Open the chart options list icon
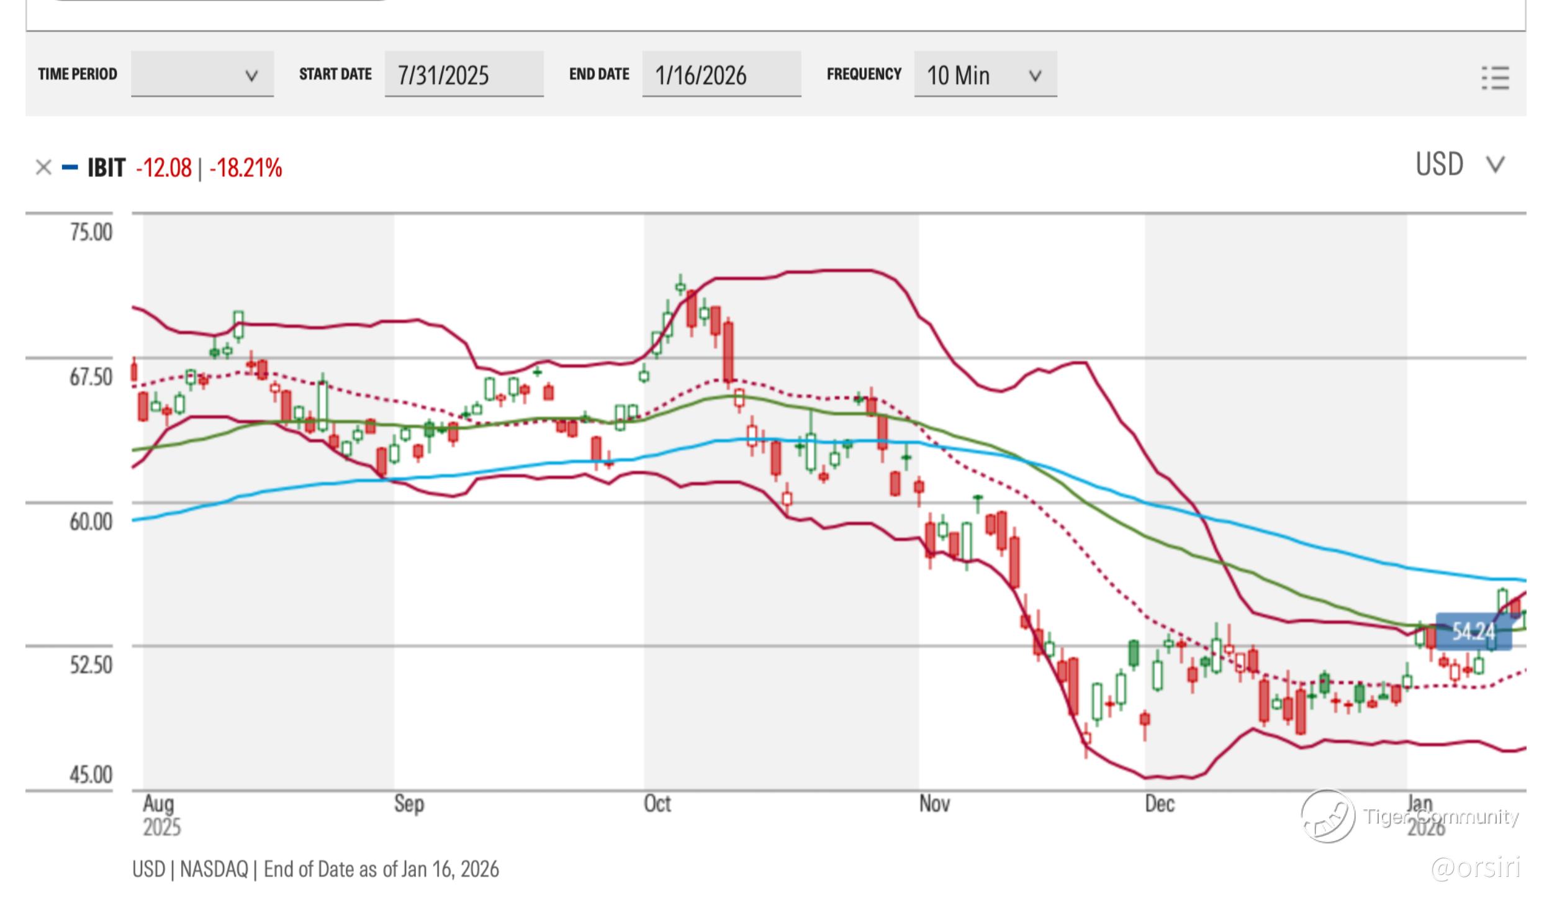The width and height of the screenshot is (1552, 903). (1495, 78)
